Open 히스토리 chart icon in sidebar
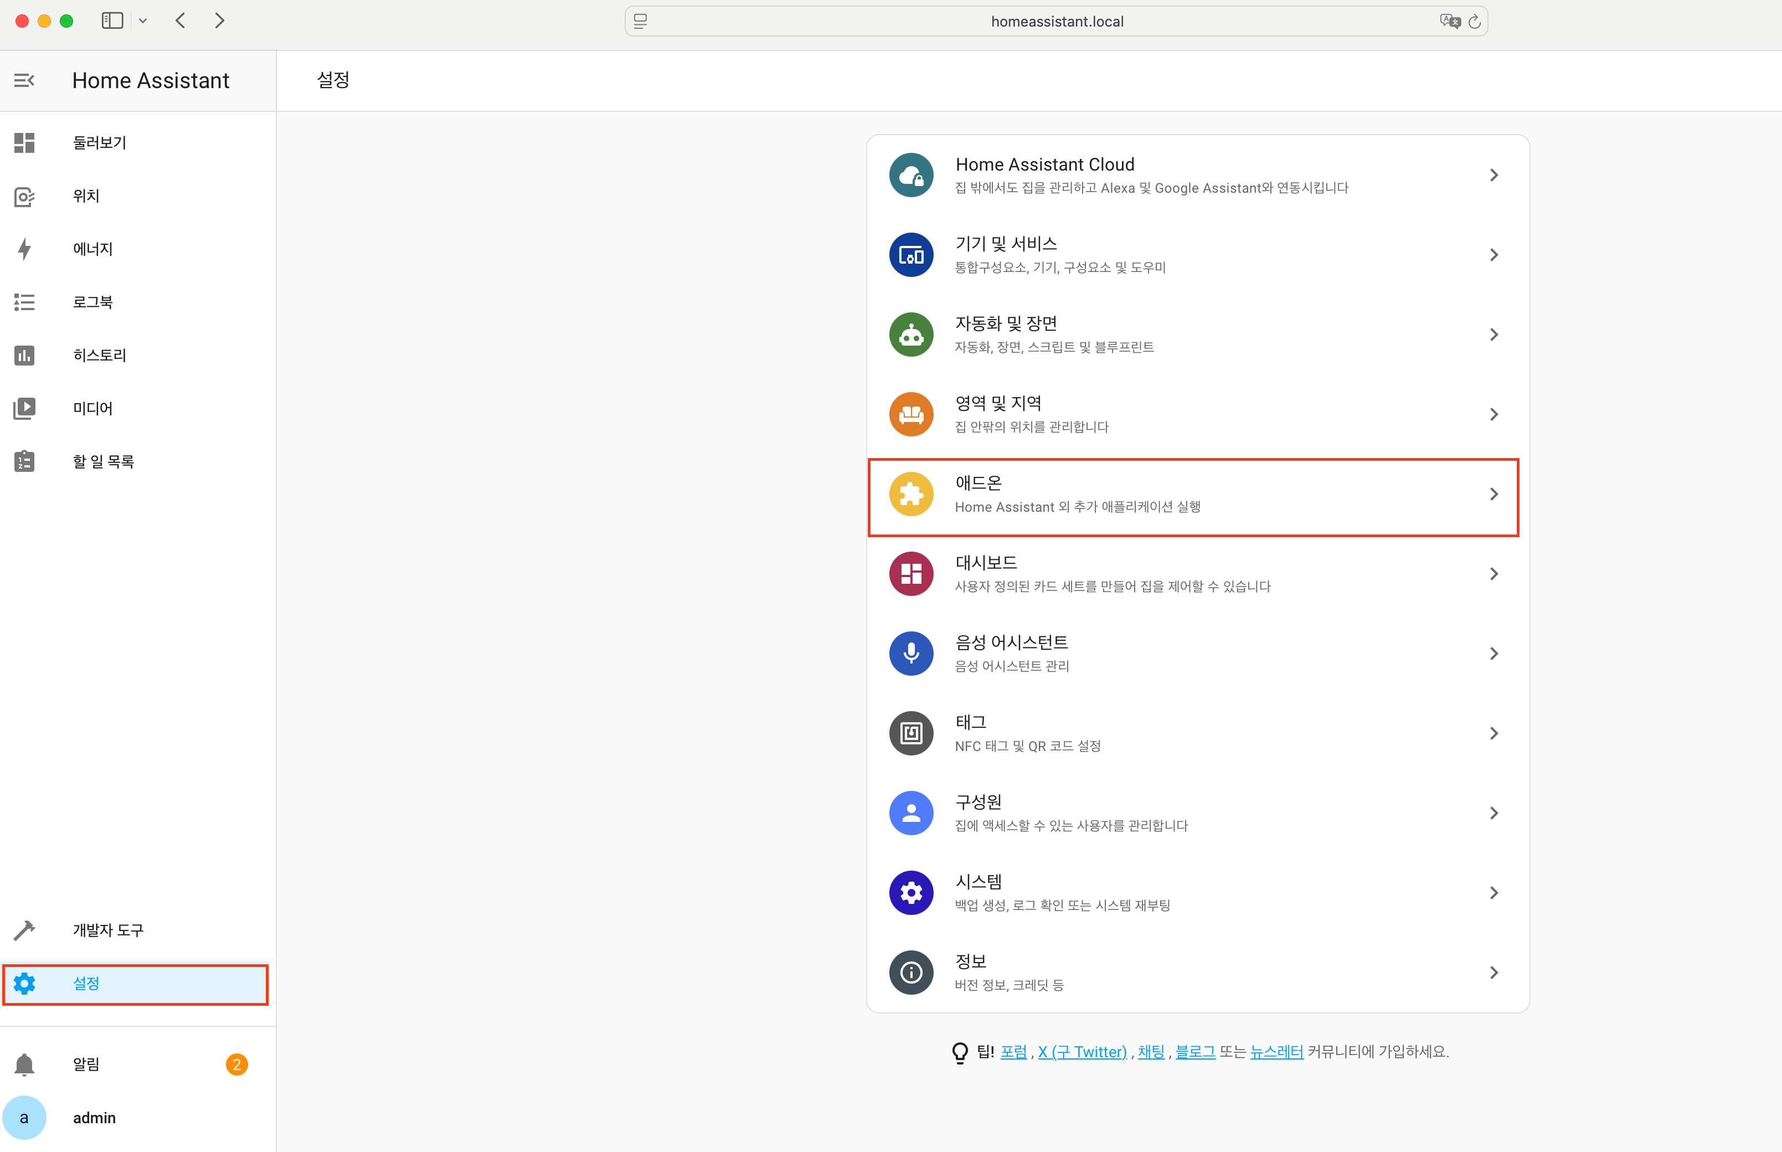 pos(24,356)
